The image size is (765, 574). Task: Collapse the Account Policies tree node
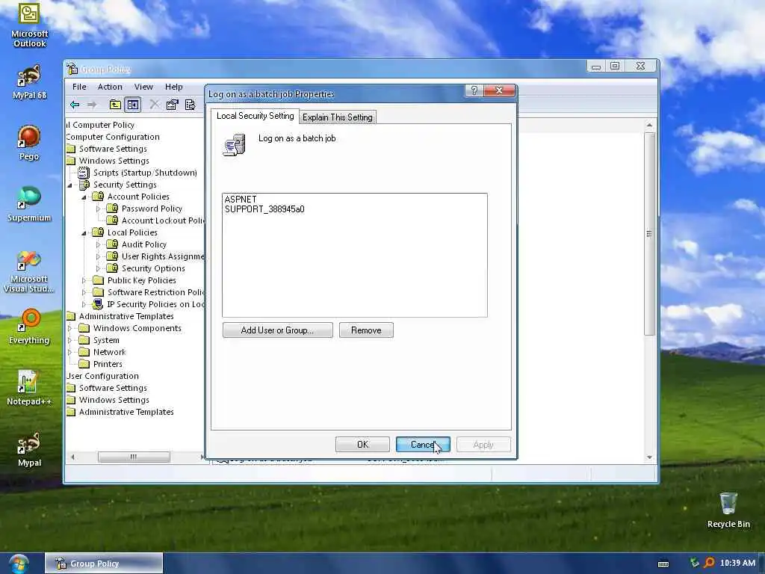[x=84, y=197]
